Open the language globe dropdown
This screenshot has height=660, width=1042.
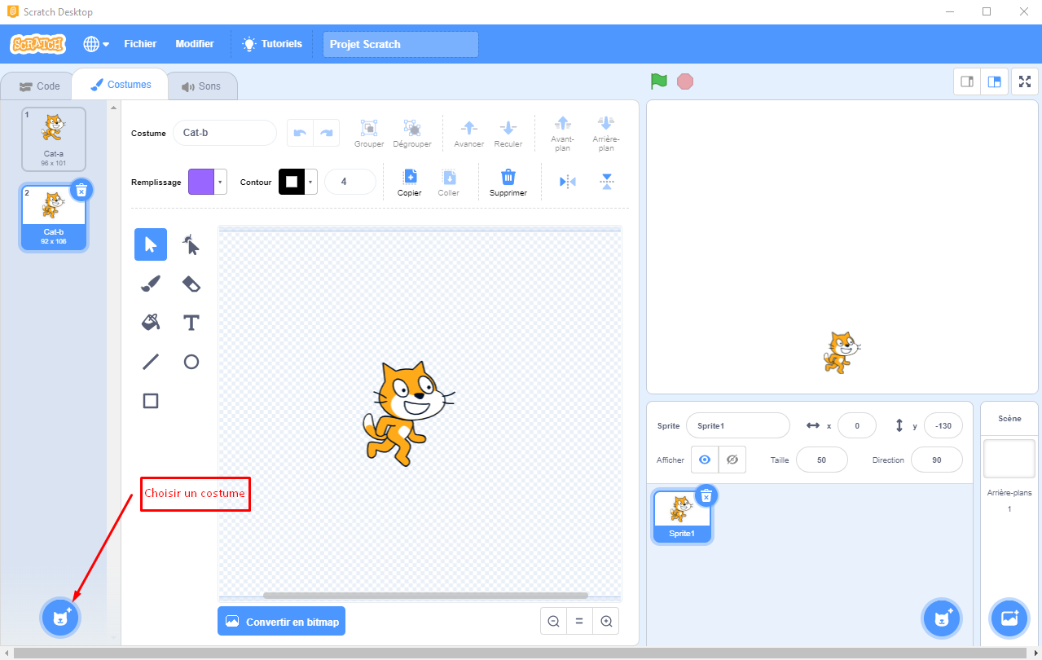(x=96, y=44)
